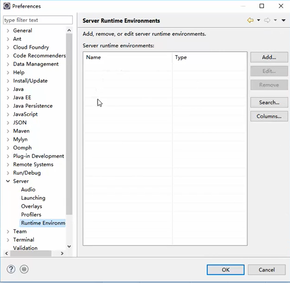Click the horizontal scrollbar right arrow
Image resolution: width=290 pixels, height=283 pixels.
point(62,253)
